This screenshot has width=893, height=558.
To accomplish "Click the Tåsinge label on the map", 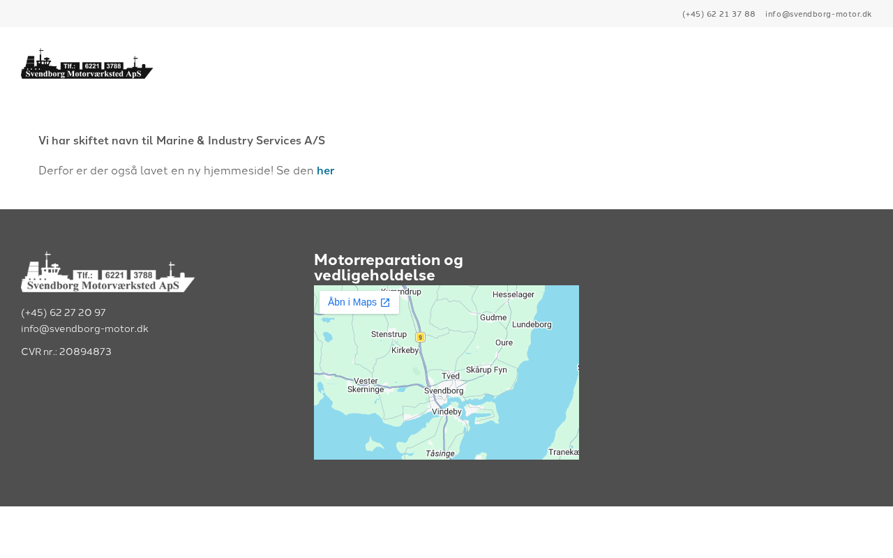I will tap(440, 453).
